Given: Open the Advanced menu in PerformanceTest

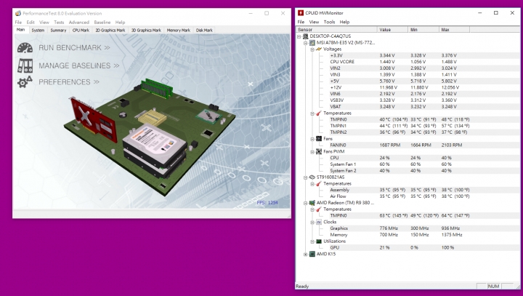Looking at the screenshot, I should [x=79, y=23].
